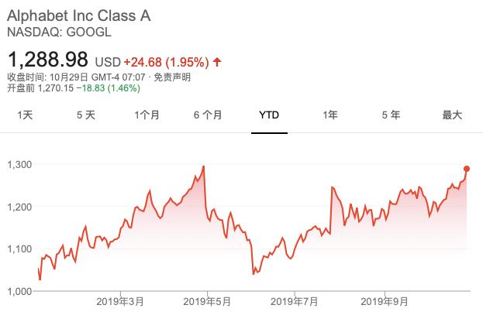Open the 免责声明 disclaimer link
The height and width of the screenshot is (312, 483).
point(172,77)
